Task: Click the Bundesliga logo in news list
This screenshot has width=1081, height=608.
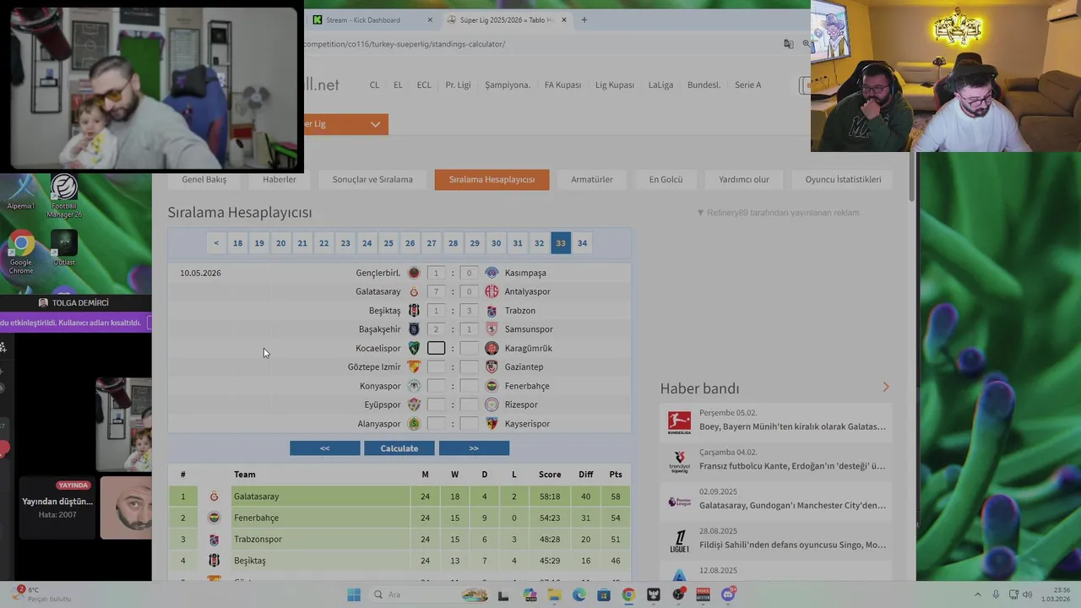Action: (679, 421)
